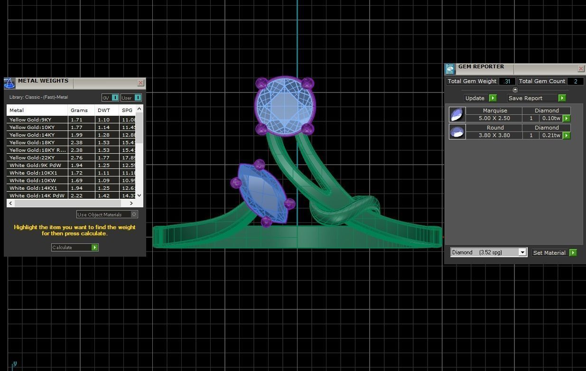The image size is (586, 371).
Task: Select Yellow Gold:9KY row
Action: pyautogui.click(x=71, y=120)
